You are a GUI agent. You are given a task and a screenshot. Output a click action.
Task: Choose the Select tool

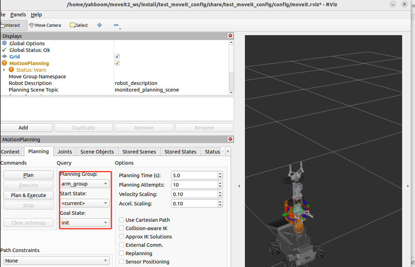tap(79, 25)
